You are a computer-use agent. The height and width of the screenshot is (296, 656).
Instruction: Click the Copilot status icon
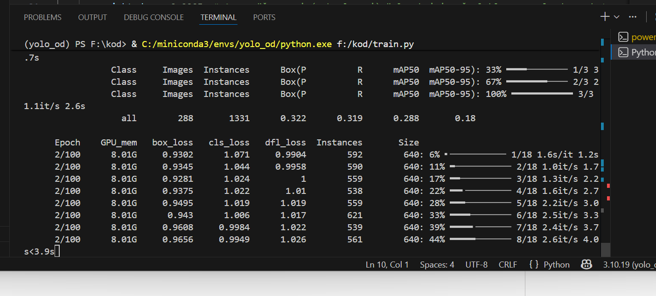586,265
